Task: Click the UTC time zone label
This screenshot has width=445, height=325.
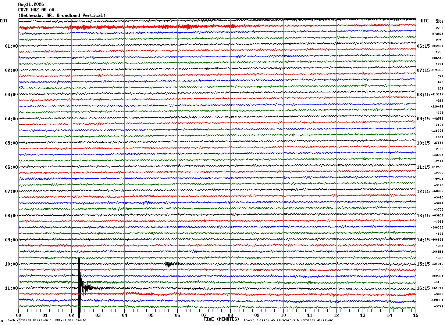Action: click(425, 21)
